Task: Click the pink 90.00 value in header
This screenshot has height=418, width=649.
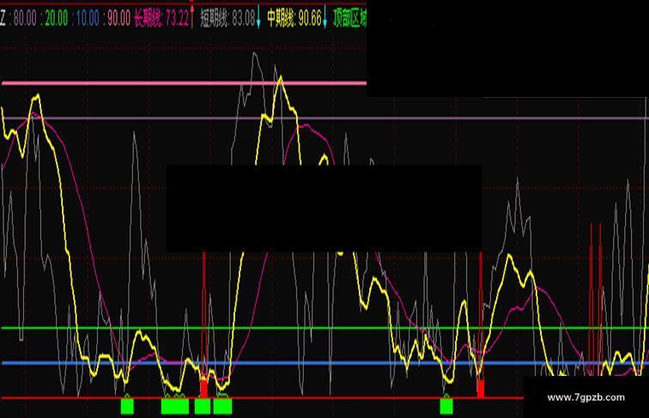Action: coord(118,18)
